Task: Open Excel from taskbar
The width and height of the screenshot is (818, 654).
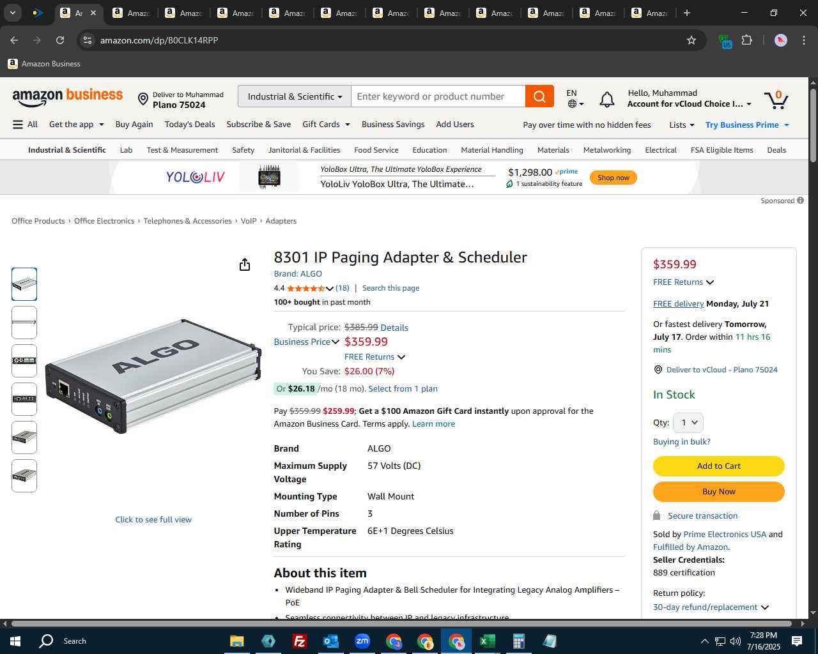Action: pos(488,641)
